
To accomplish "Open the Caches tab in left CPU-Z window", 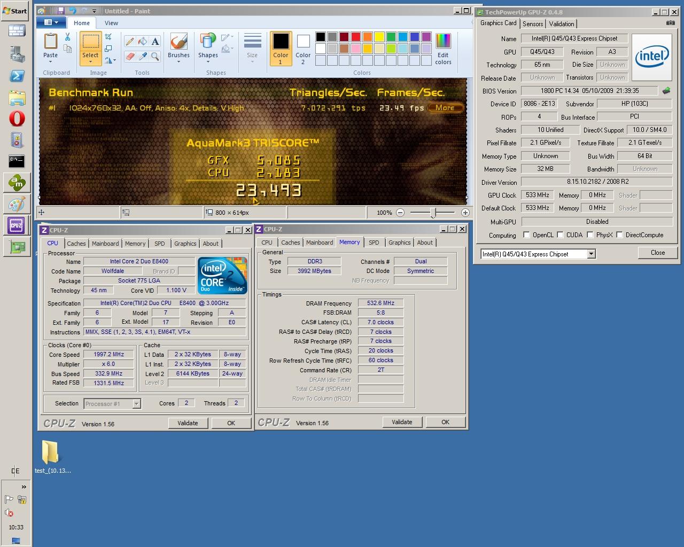I will pyautogui.click(x=76, y=244).
